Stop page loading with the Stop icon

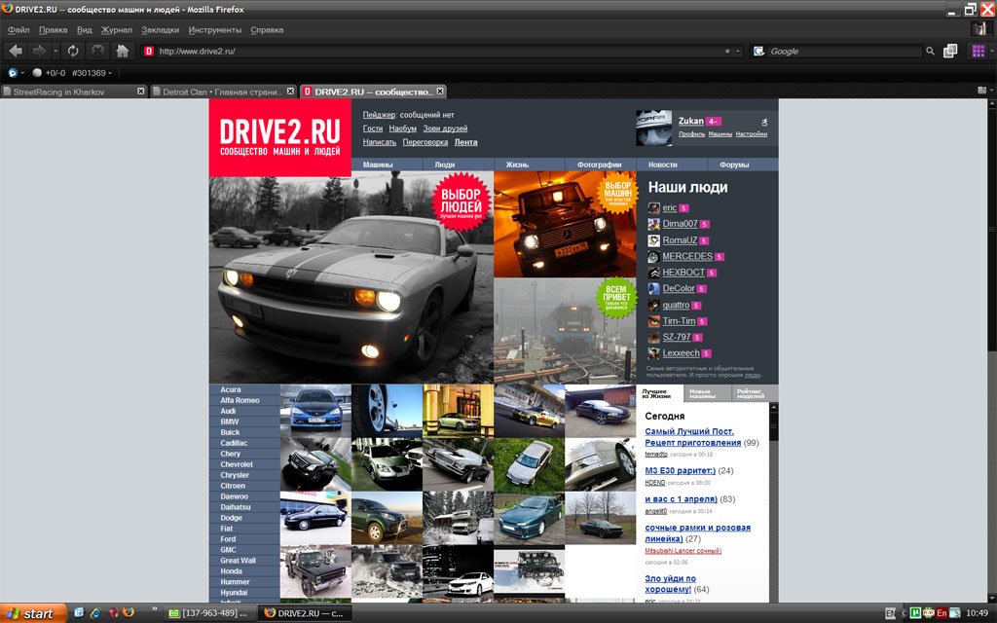coord(97,51)
